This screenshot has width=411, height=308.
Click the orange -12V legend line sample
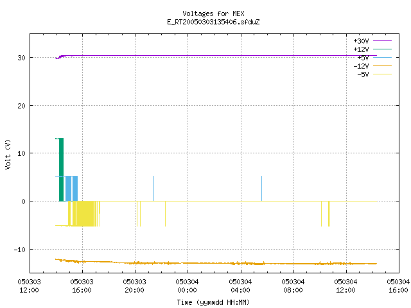point(382,65)
